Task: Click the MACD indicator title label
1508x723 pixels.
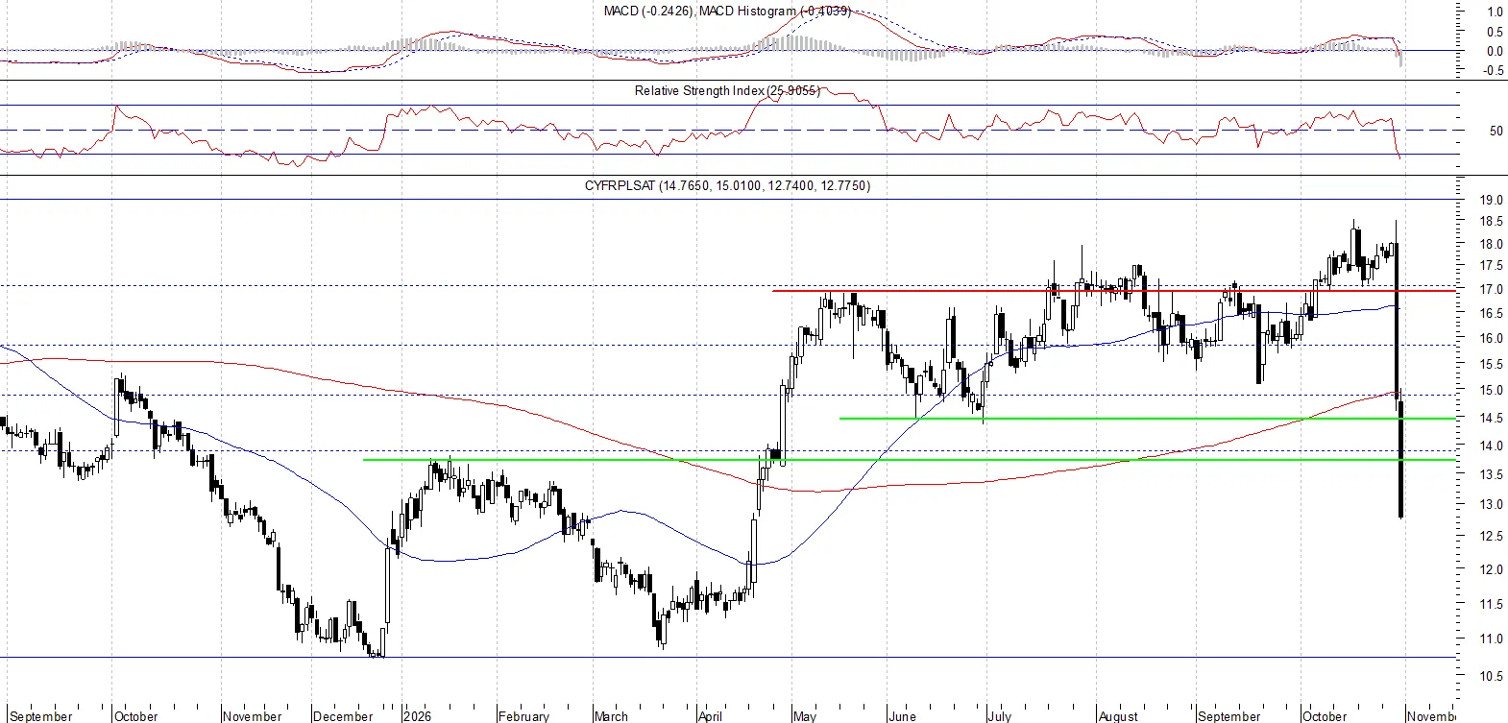Action: (727, 11)
